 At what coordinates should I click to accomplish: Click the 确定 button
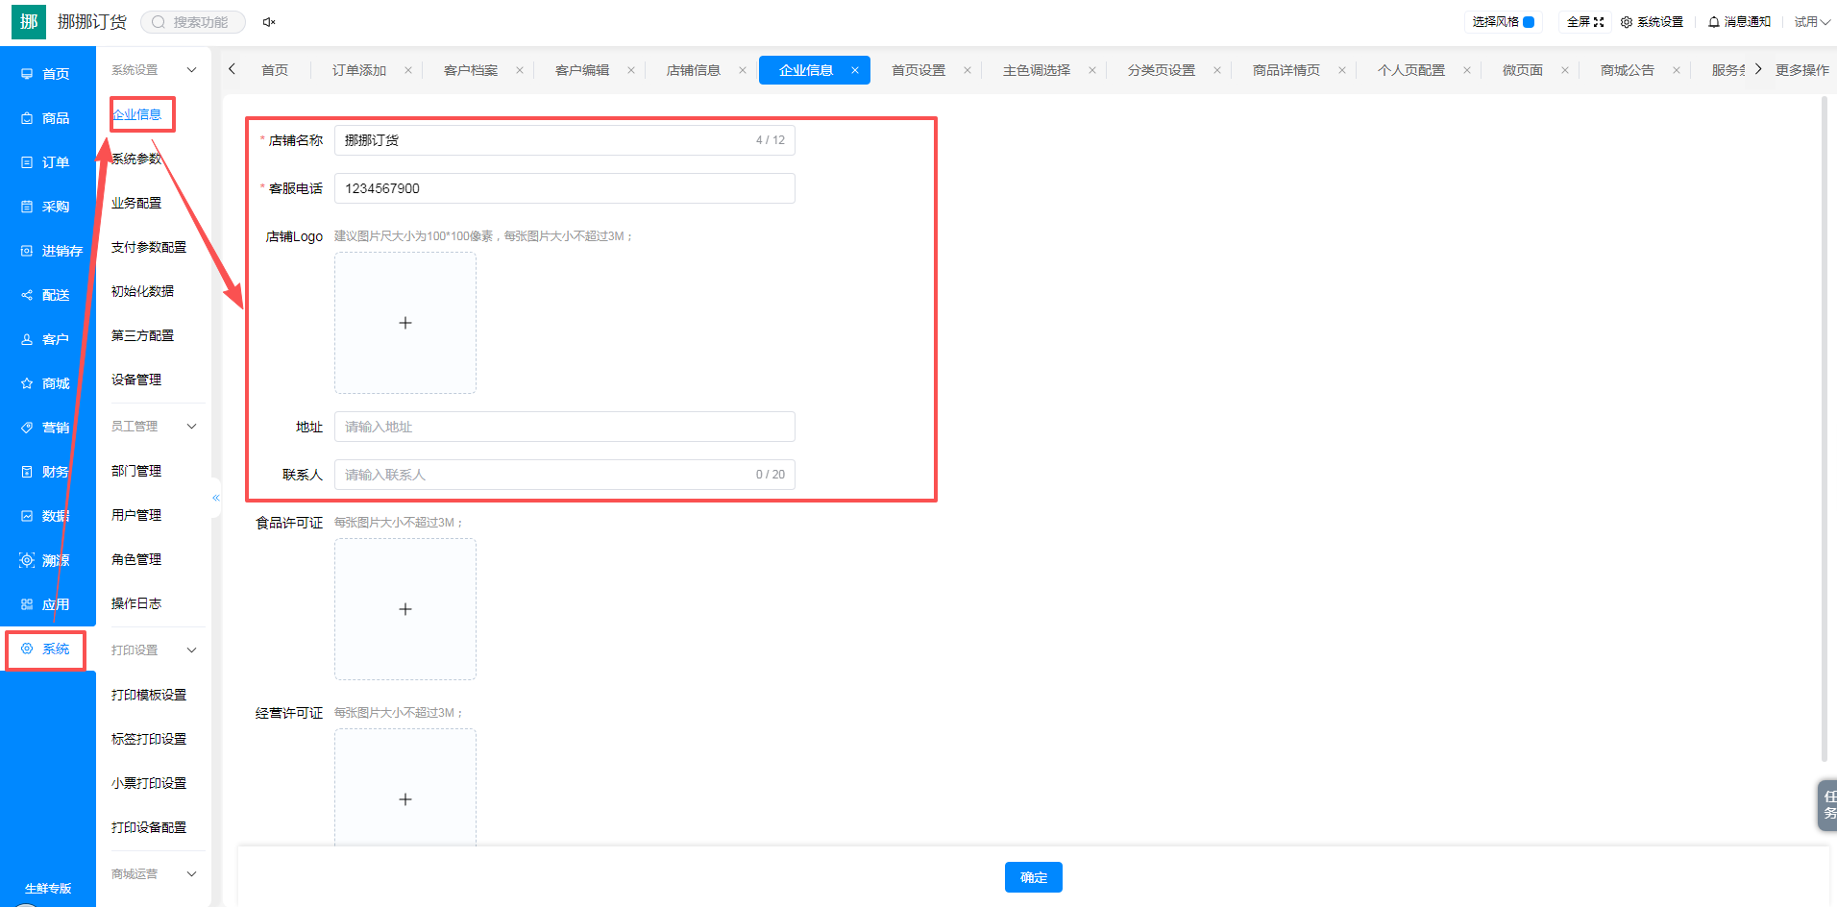[1034, 877]
